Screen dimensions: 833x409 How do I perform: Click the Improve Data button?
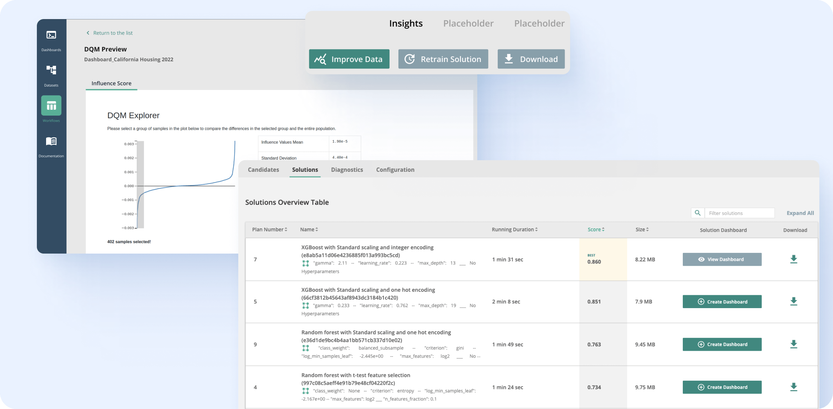pyautogui.click(x=349, y=59)
